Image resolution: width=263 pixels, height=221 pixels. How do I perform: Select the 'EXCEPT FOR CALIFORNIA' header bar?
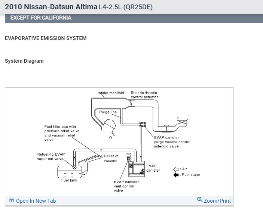click(x=134, y=18)
